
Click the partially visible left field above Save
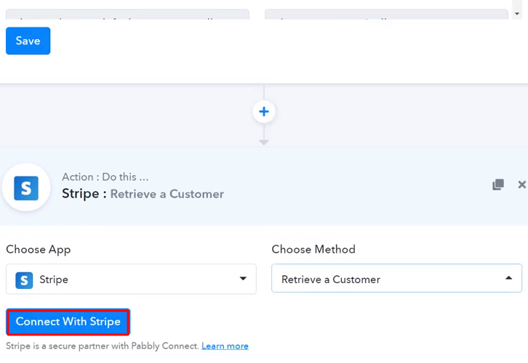127,15
